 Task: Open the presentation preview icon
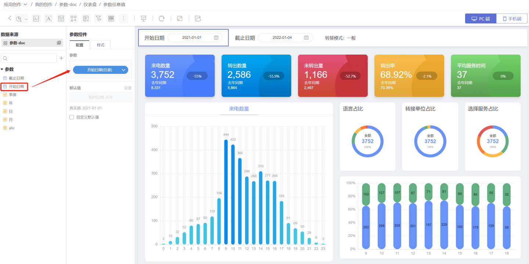(144, 19)
